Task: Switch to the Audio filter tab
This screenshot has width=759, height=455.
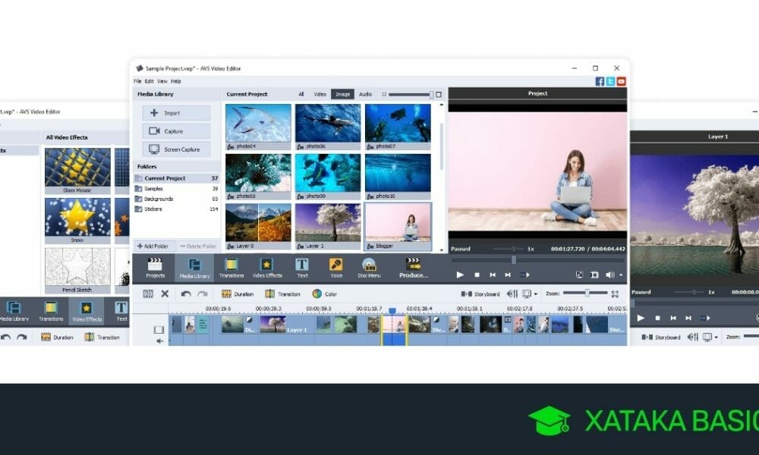Action: tap(365, 94)
